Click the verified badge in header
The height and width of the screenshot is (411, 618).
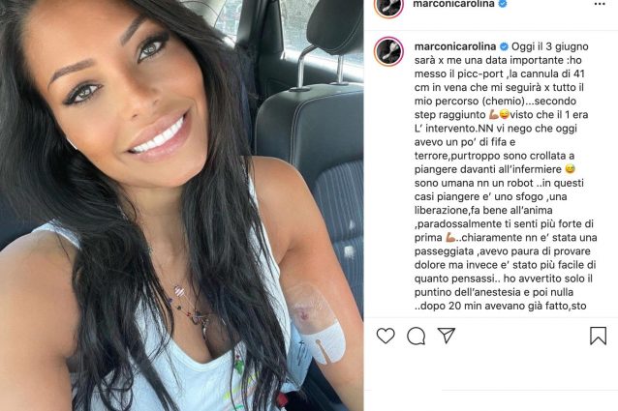(503, 4)
